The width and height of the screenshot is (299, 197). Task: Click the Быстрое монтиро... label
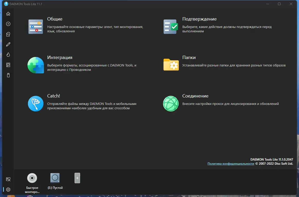point(32,190)
